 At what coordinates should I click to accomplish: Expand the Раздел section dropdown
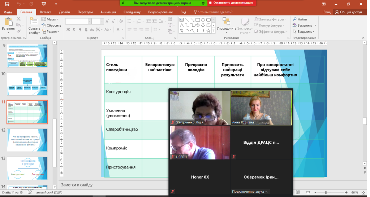[51, 31]
